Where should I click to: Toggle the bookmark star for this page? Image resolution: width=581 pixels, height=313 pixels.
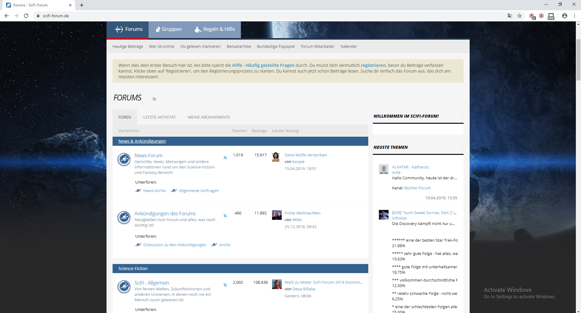point(520,16)
